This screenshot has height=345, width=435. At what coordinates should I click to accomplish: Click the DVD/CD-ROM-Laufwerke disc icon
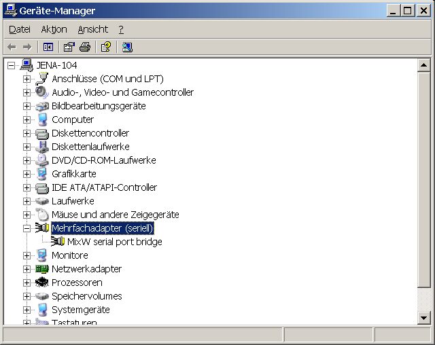coord(42,160)
